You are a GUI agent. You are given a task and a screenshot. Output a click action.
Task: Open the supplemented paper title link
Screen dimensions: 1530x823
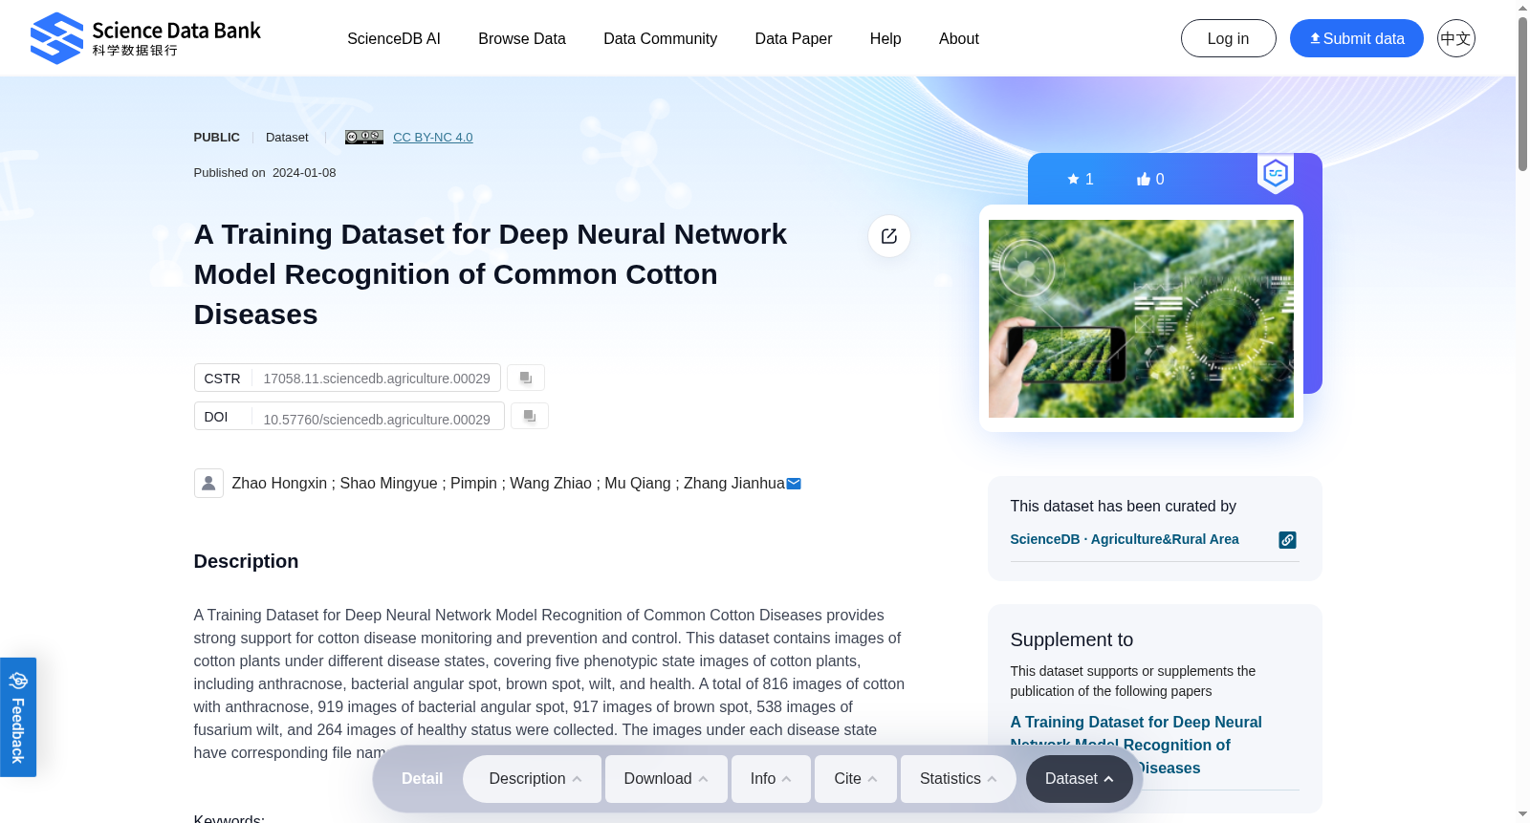[1136, 745]
